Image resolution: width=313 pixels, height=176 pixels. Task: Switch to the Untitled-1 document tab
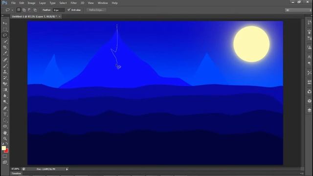click(34, 17)
